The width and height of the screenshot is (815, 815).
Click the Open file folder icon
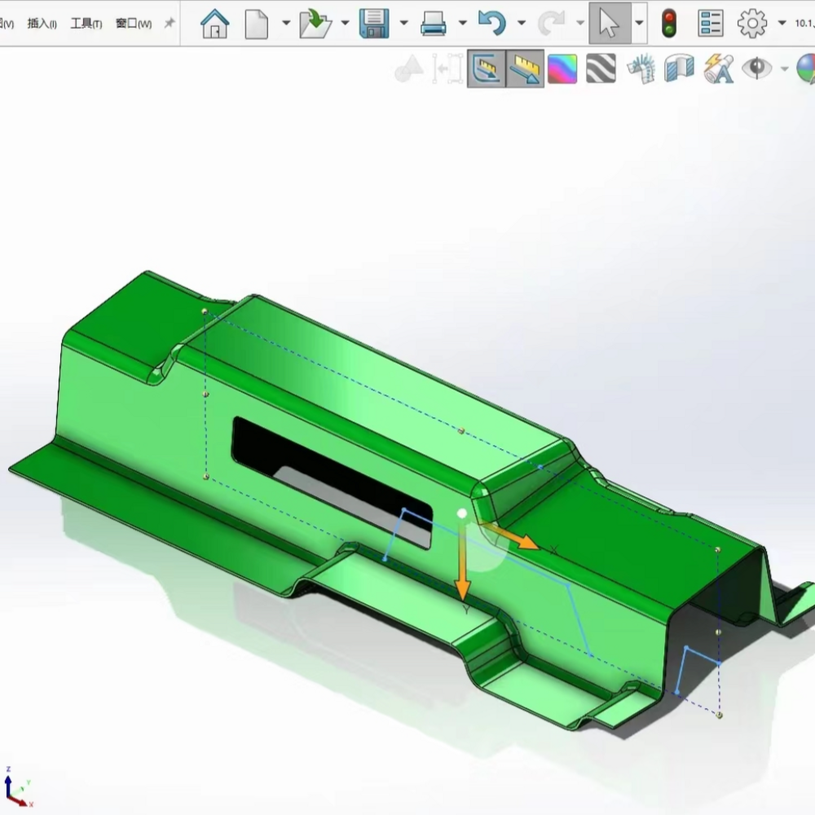tap(315, 24)
